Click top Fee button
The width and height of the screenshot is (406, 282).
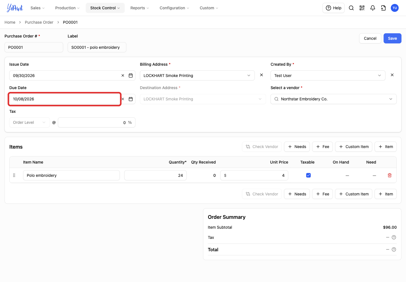[323, 147]
